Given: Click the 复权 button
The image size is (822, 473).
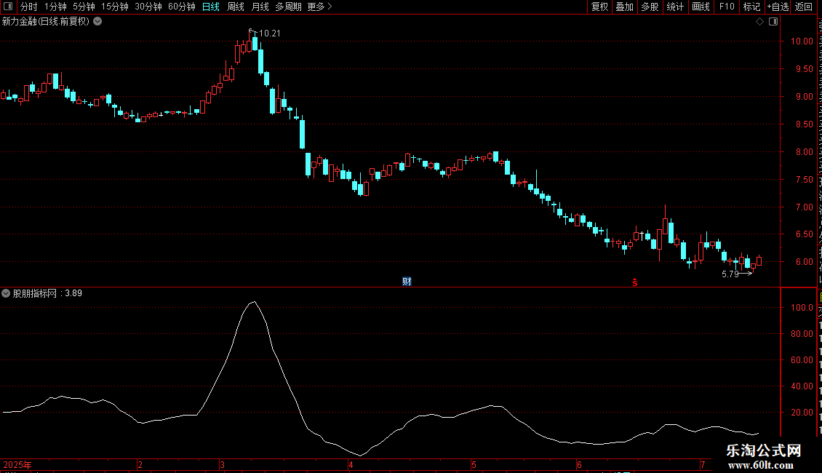Looking at the screenshot, I should [x=599, y=7].
